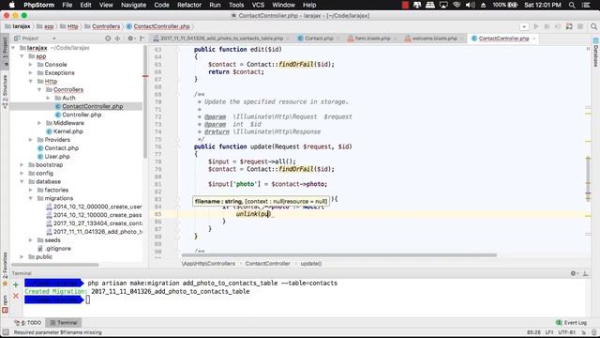Viewport: 600px width, 338px height.
Task: Hide the Project panel using its hide icon
Action: (x=142, y=38)
